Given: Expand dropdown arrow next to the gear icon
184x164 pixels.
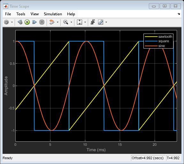Looking at the screenshot, I should click(x=12, y=22).
